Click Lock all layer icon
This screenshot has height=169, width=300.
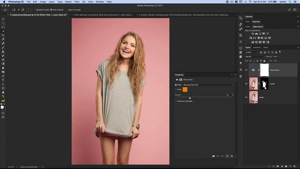(264, 61)
